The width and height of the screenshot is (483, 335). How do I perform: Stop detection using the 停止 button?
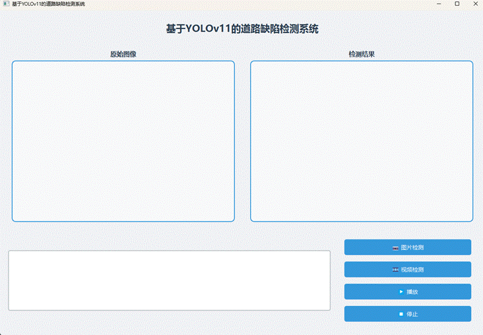click(x=408, y=314)
